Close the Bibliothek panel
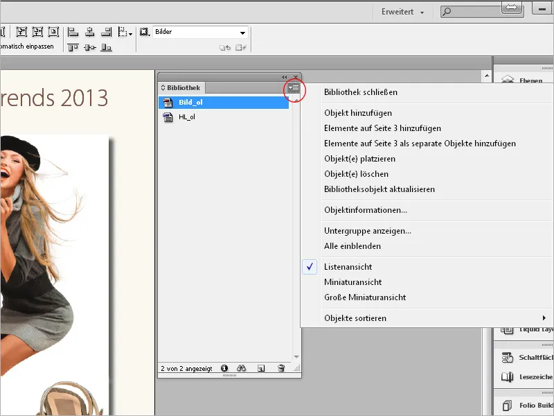 (x=296, y=77)
